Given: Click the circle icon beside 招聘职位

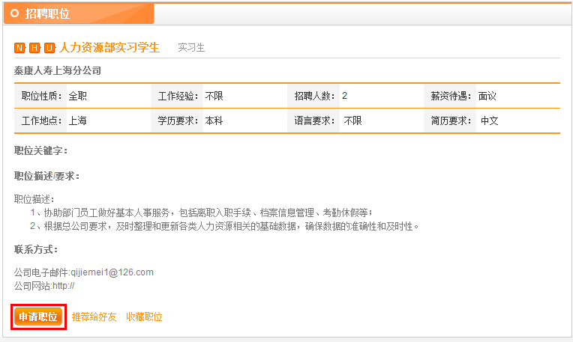Looking at the screenshot, I should (x=14, y=13).
